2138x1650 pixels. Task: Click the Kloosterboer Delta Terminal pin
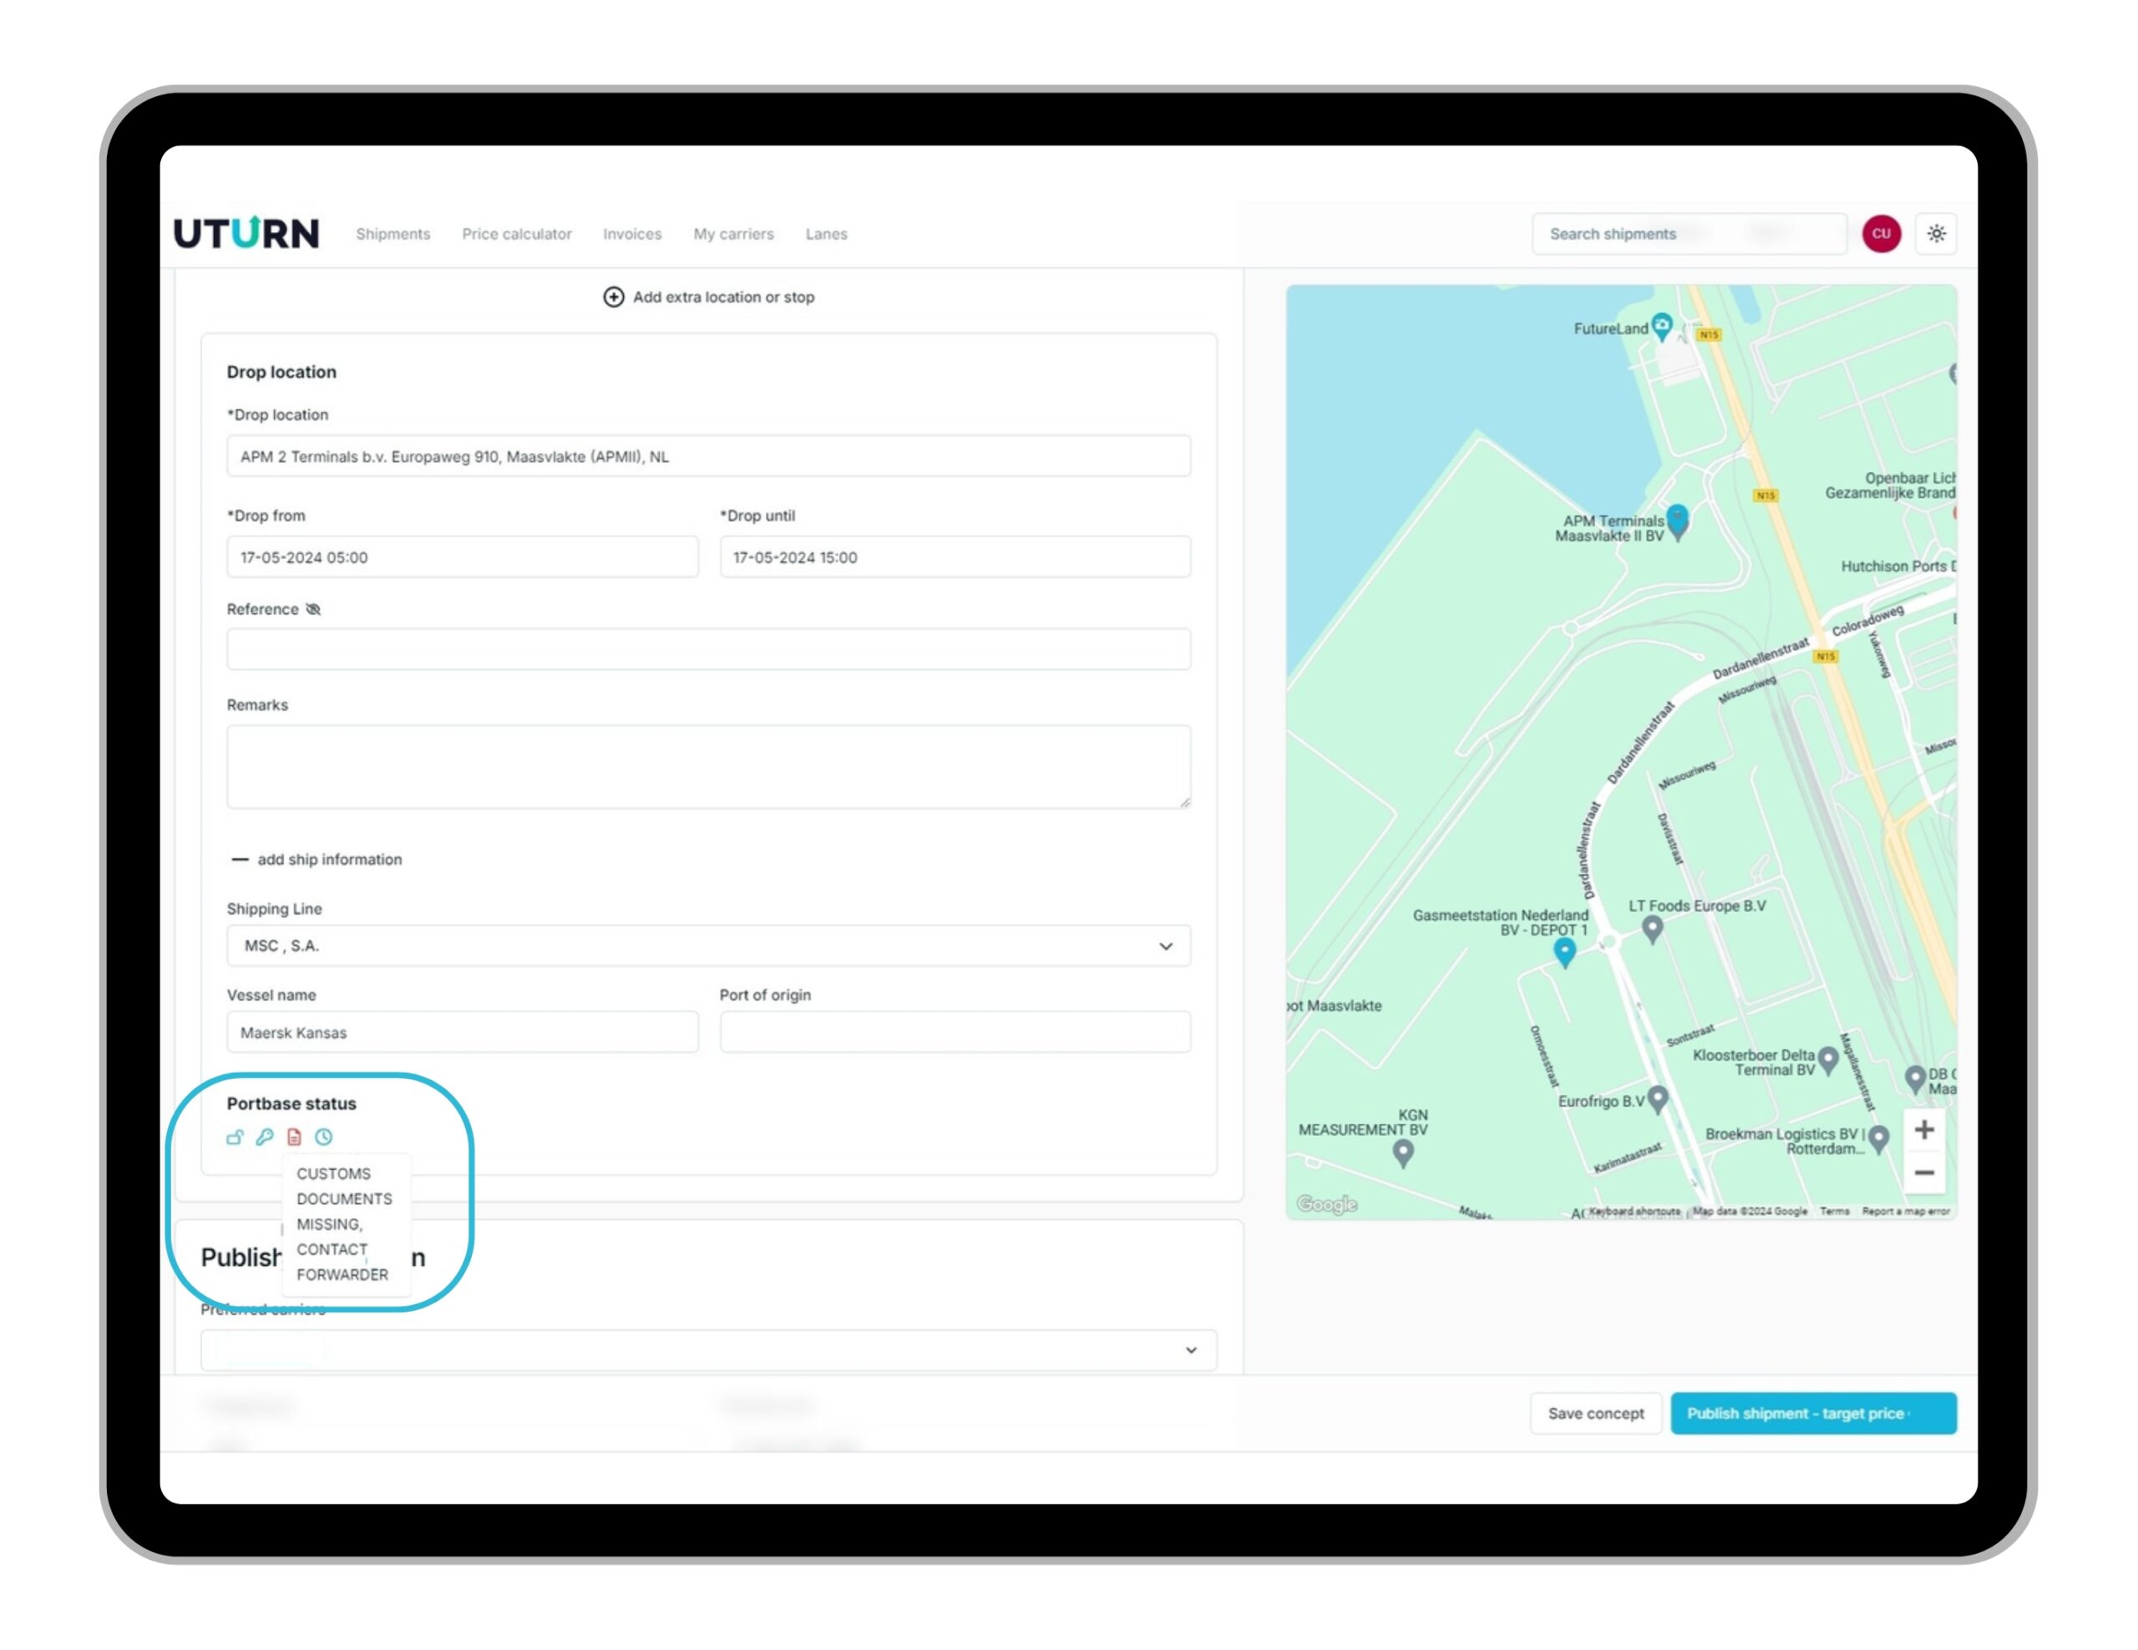pos(1826,1062)
